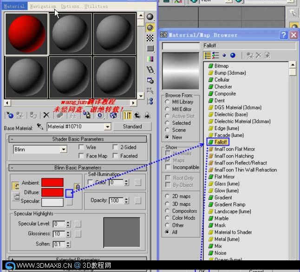Enable the Face Map checkbox
300x272 pixels.
pos(81,156)
